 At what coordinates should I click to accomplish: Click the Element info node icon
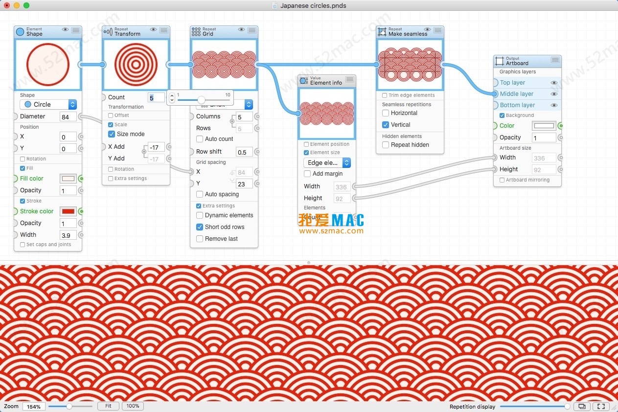tap(304, 81)
